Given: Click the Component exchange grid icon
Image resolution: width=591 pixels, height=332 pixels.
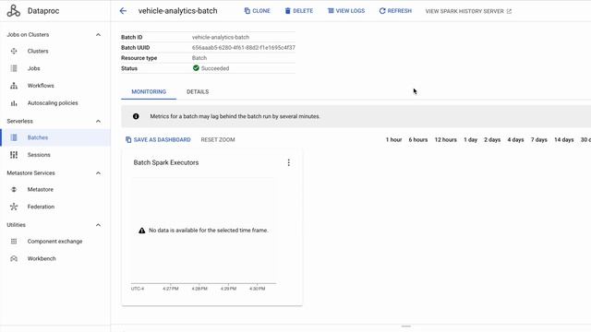Looking at the screenshot, I should (x=14, y=242).
